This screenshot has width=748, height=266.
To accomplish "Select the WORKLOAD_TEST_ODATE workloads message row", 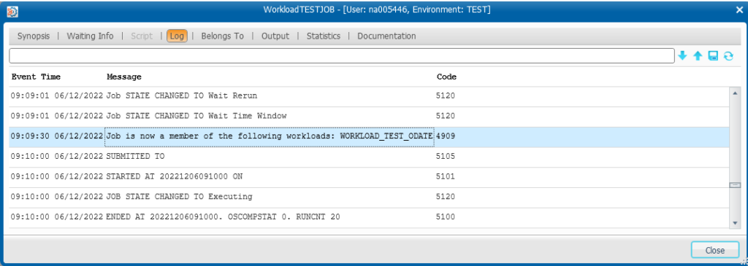I will pyautogui.click(x=369, y=136).
